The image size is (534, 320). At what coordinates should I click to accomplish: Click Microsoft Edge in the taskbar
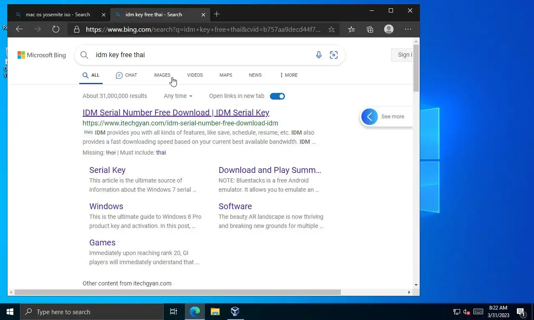[x=195, y=312]
